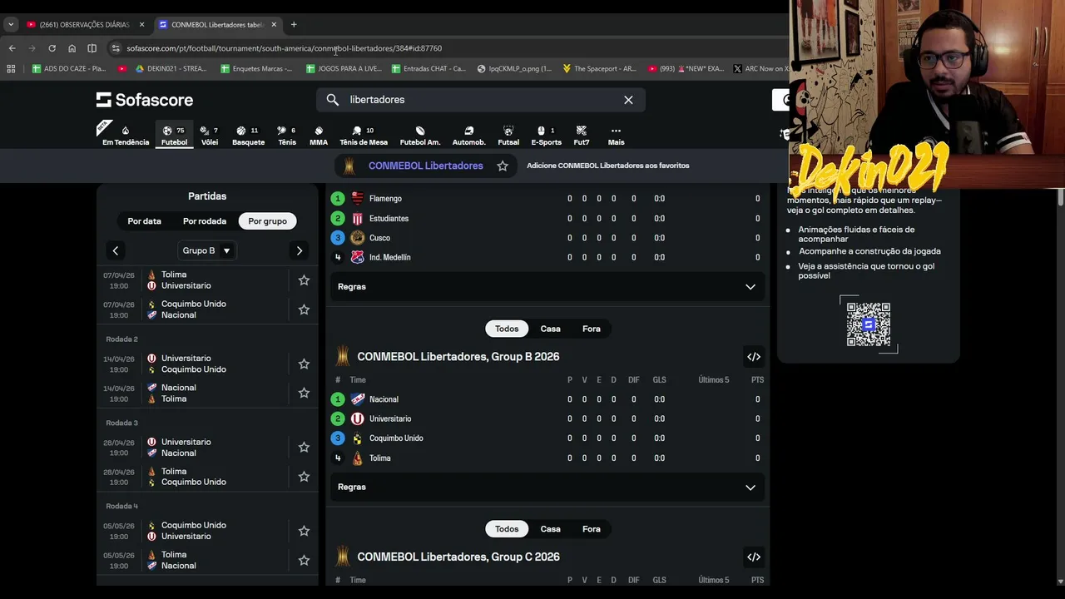
Task: Select the Automob. category
Action: tap(468, 136)
